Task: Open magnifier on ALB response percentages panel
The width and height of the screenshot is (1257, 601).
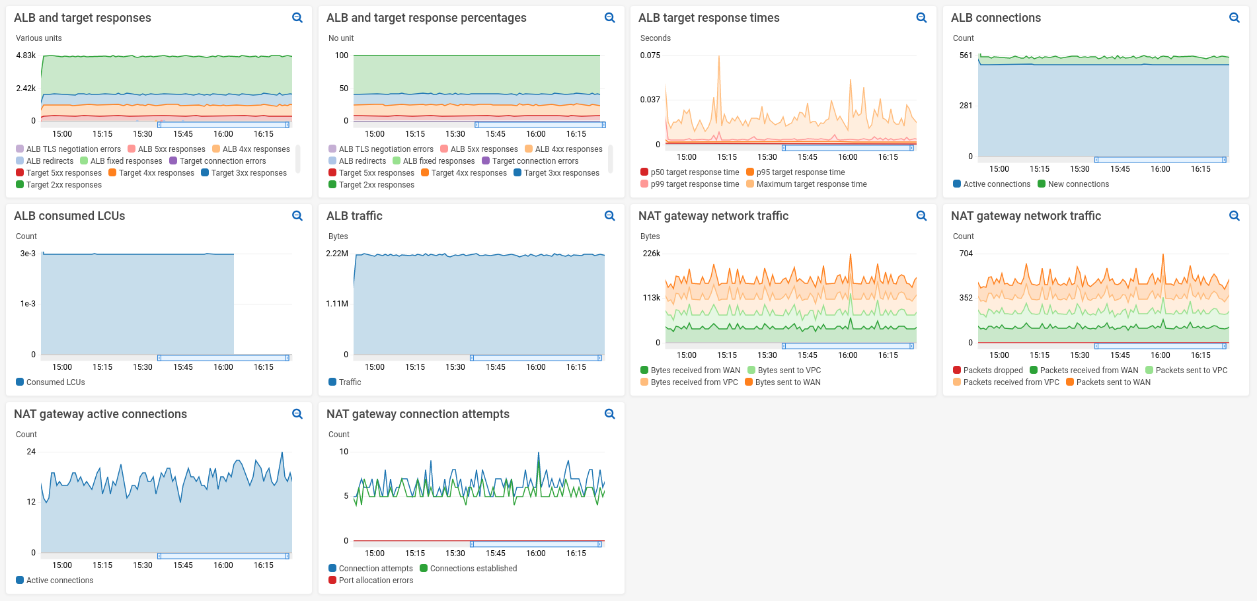Action: (x=610, y=18)
